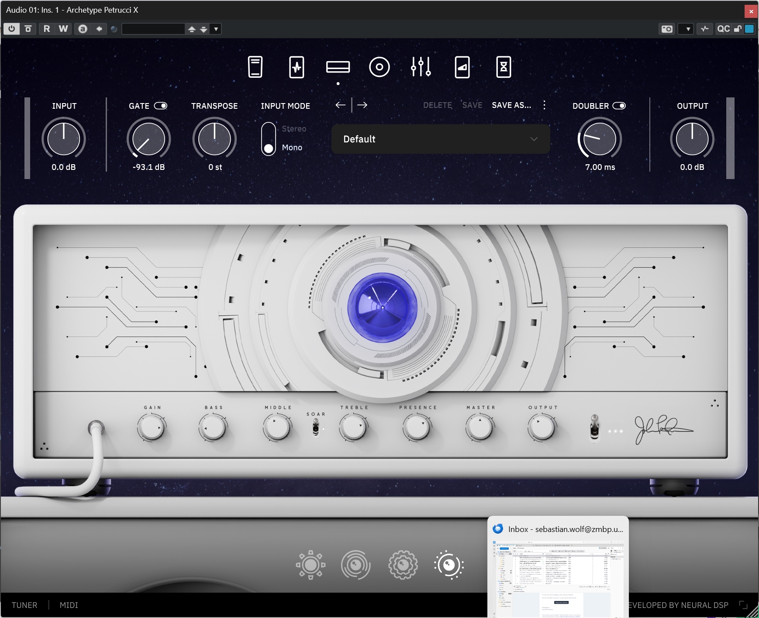The image size is (759, 618).
Task: Click the amp PRESENCE knob
Action: click(417, 428)
